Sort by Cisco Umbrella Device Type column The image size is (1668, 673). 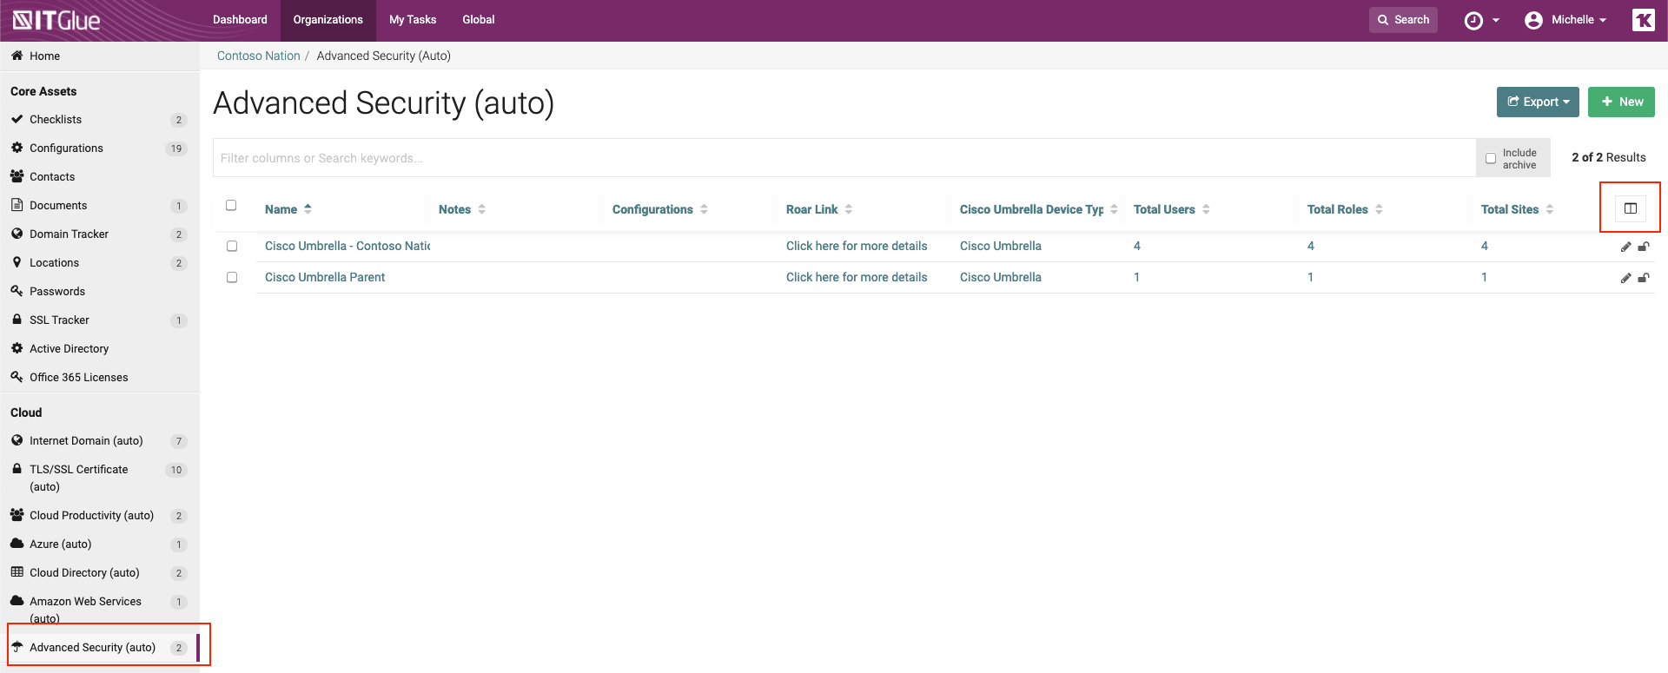[1039, 209]
